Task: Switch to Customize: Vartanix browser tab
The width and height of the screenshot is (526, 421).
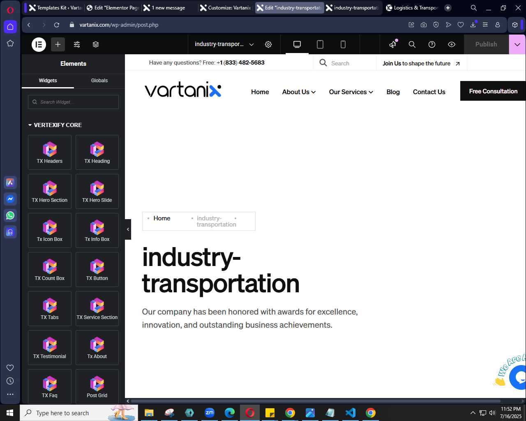Action: [226, 8]
